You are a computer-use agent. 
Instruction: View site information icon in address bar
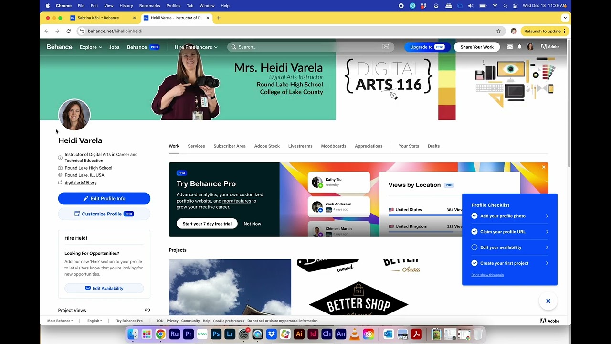[82, 31]
